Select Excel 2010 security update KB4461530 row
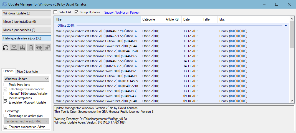Viewport: 296px width, 133px height. 172,91
